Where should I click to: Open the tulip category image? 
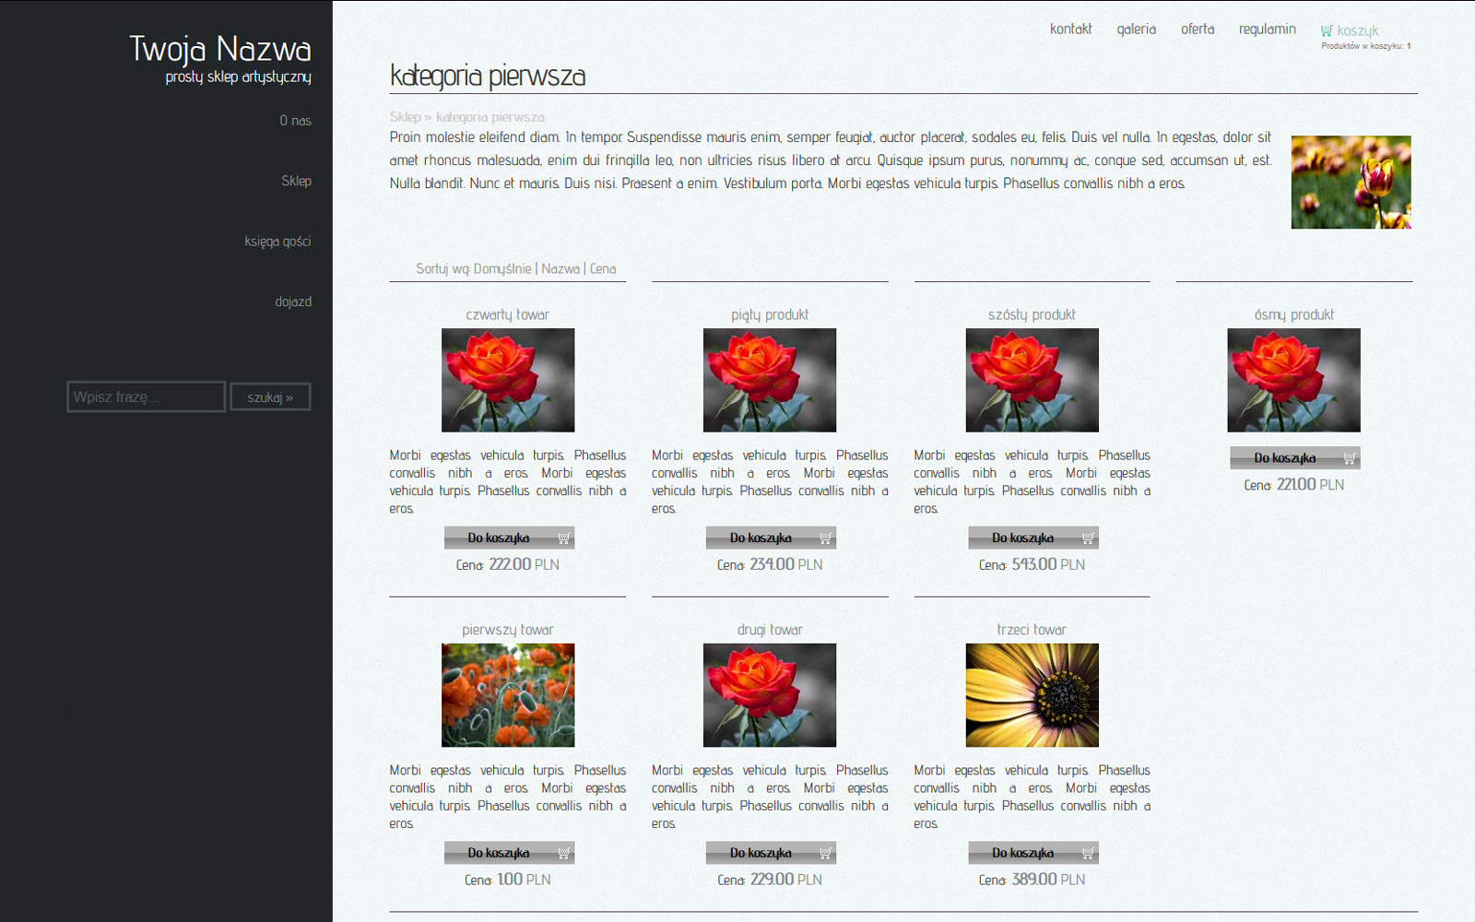tap(1351, 183)
